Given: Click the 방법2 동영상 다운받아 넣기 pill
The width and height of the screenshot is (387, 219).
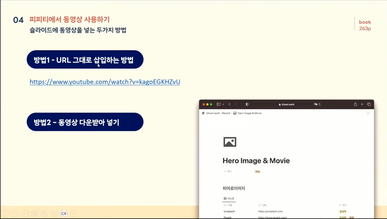Looking at the screenshot, I should (85, 122).
